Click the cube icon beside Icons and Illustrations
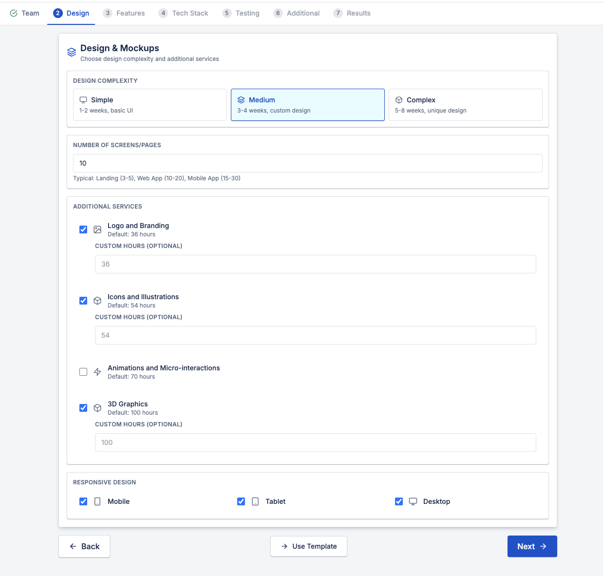The width and height of the screenshot is (603, 576). pos(97,301)
